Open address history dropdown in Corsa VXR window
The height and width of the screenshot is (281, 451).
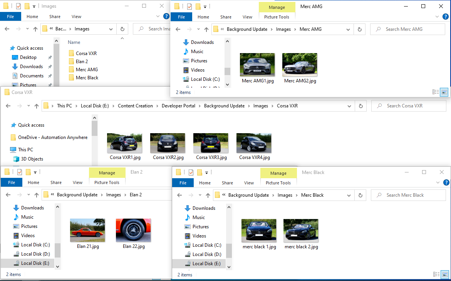pyautogui.click(x=349, y=106)
